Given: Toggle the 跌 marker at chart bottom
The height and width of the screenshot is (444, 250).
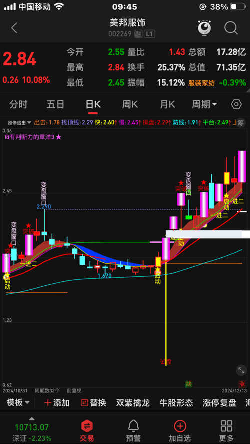Looking at the screenshot, I should 189,384.
